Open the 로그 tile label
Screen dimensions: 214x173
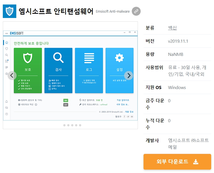coord(89,70)
